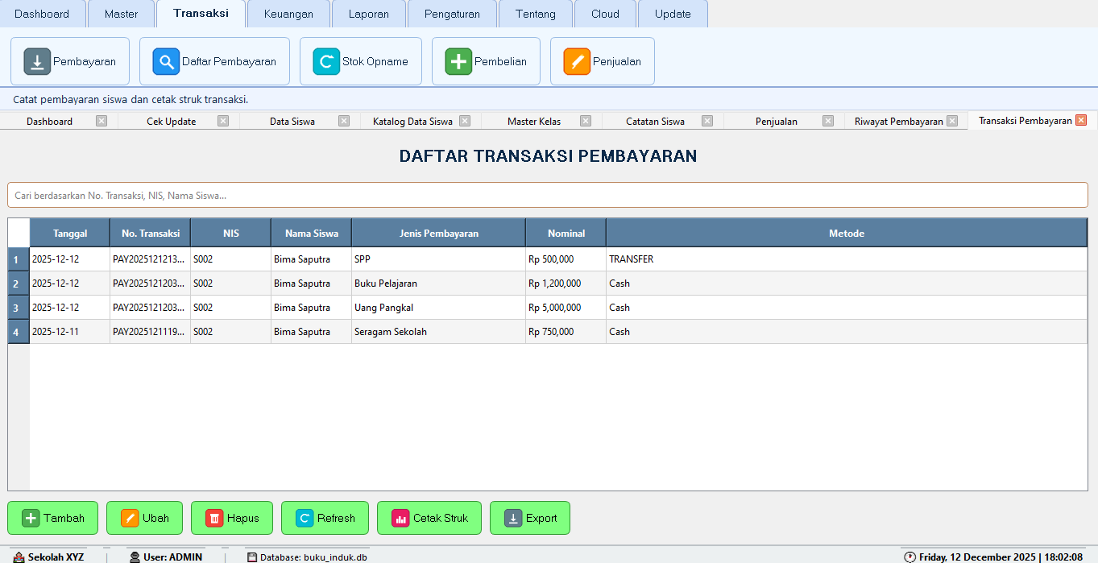Click the Refresh button
The image size is (1098, 563).
(325, 518)
